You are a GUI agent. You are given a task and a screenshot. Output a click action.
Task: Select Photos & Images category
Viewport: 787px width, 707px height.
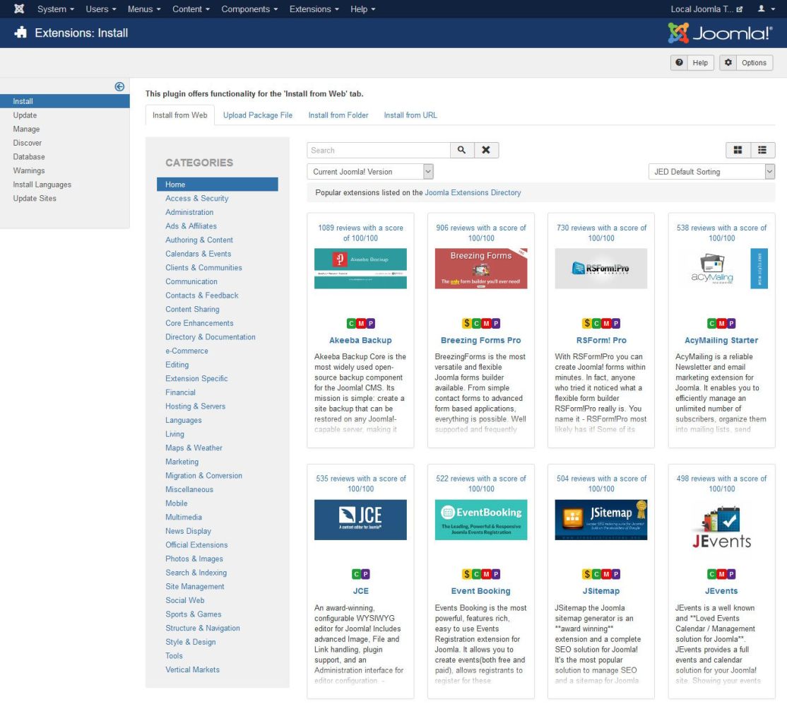pos(194,559)
